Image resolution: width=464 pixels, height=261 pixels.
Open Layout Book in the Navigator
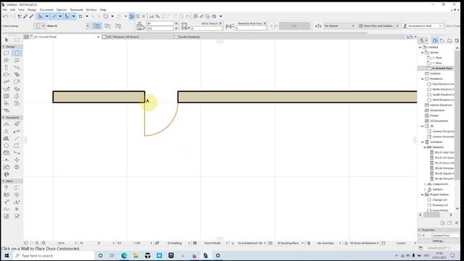449,41
